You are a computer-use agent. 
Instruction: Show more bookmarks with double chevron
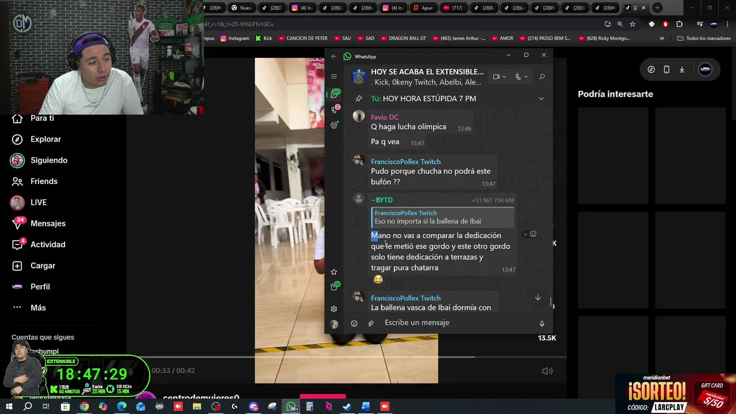pos(662,39)
